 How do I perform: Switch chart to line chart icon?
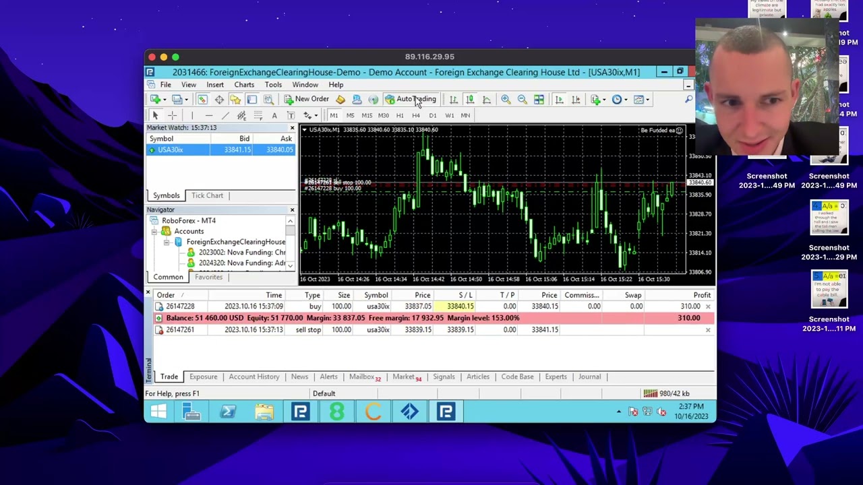point(486,100)
